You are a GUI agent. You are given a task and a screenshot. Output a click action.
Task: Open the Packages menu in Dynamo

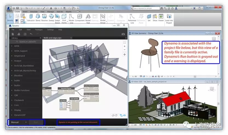coord(39,30)
